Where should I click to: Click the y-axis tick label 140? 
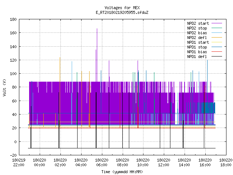[13, 47]
